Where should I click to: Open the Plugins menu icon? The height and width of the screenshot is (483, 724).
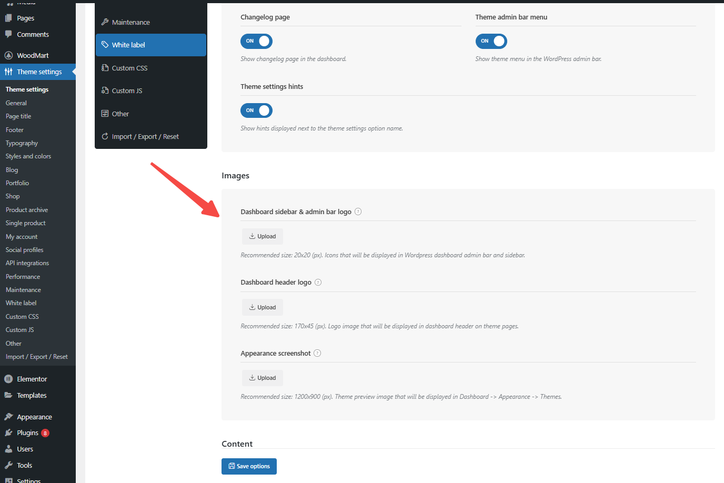8,432
